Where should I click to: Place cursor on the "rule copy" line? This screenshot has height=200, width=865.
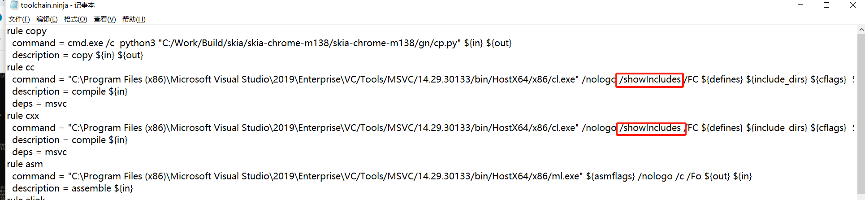tap(27, 31)
